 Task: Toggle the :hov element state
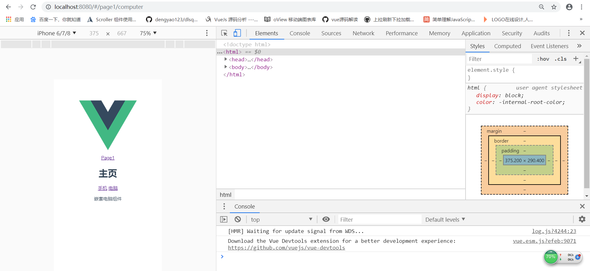(543, 59)
